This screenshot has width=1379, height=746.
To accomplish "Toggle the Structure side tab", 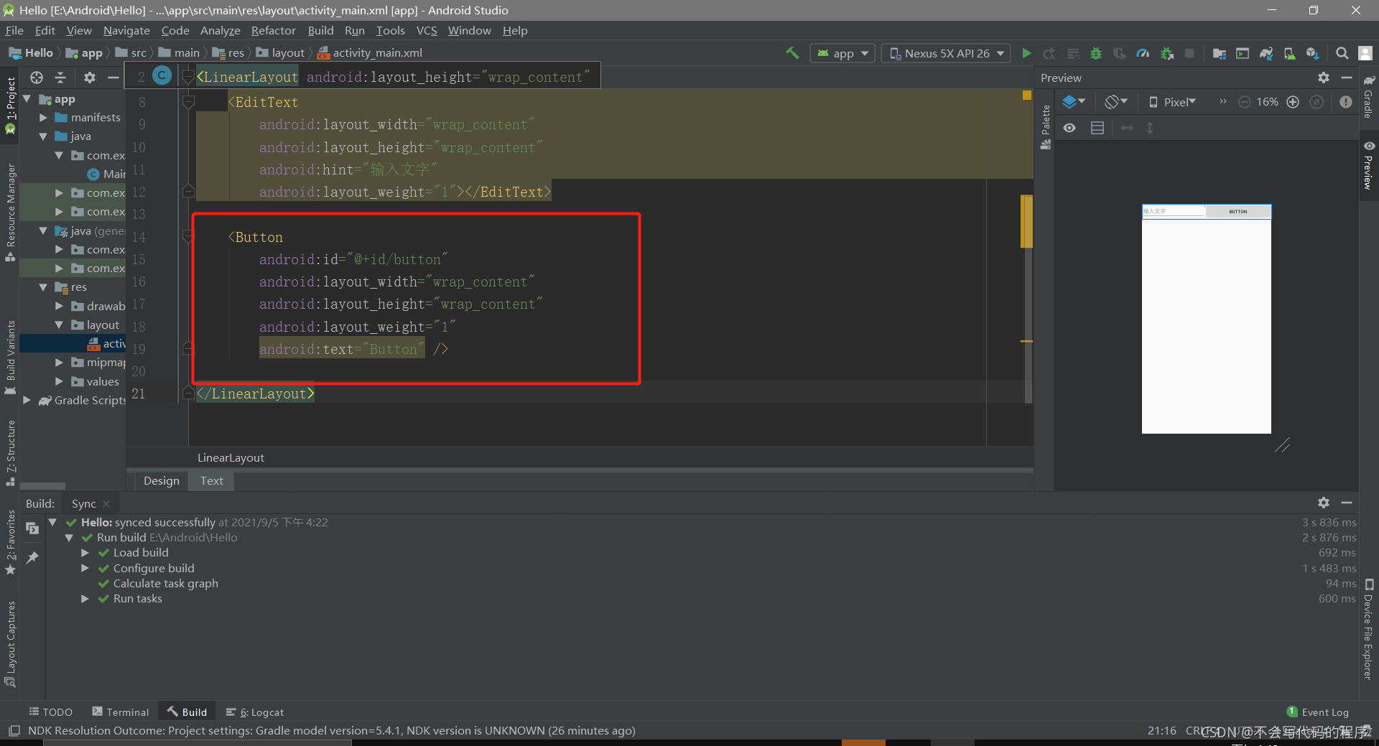I will tap(10, 454).
